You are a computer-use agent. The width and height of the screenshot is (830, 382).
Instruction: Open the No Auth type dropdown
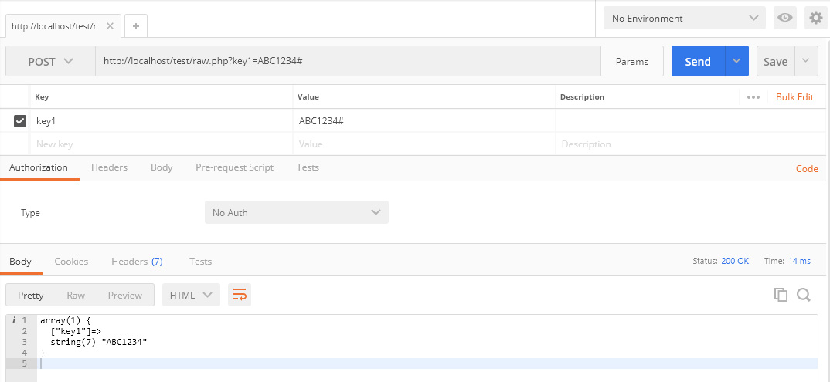[297, 212]
